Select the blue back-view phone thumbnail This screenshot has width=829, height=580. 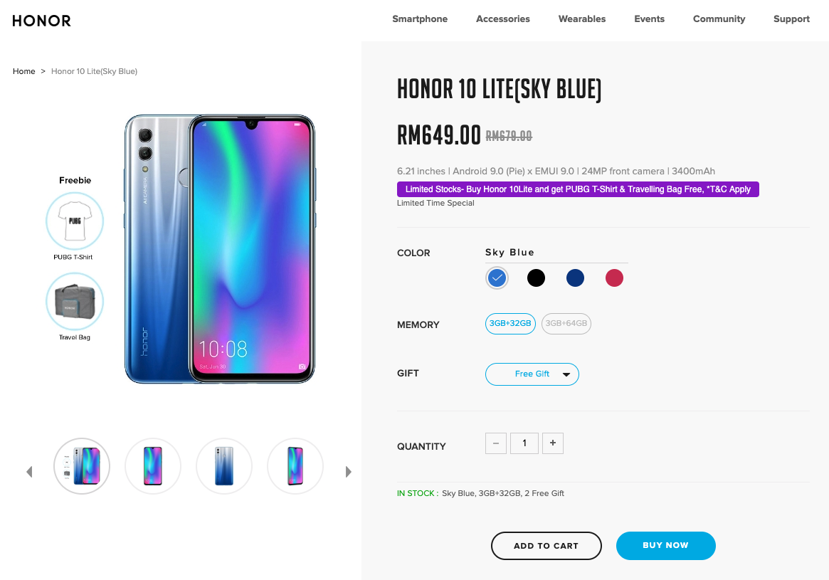(224, 466)
